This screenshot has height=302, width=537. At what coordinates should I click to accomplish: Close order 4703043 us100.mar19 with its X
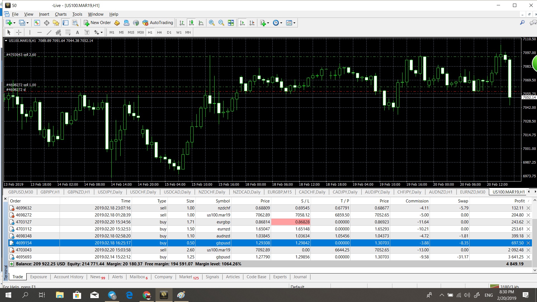(528, 250)
